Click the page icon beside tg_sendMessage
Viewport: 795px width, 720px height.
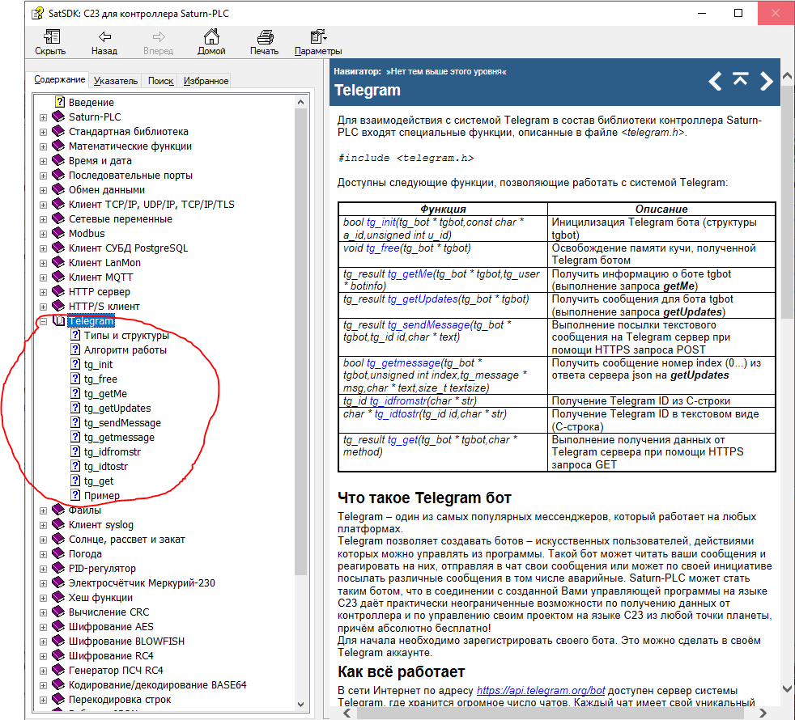75,422
